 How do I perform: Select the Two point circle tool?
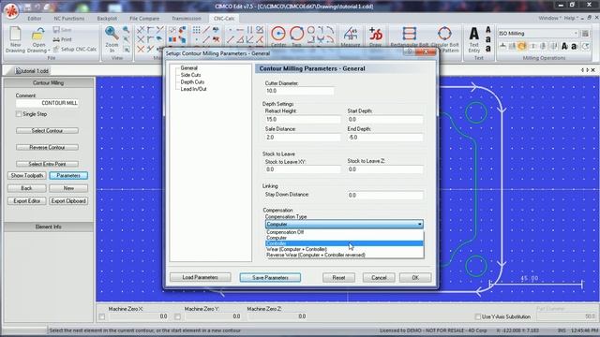click(296, 34)
